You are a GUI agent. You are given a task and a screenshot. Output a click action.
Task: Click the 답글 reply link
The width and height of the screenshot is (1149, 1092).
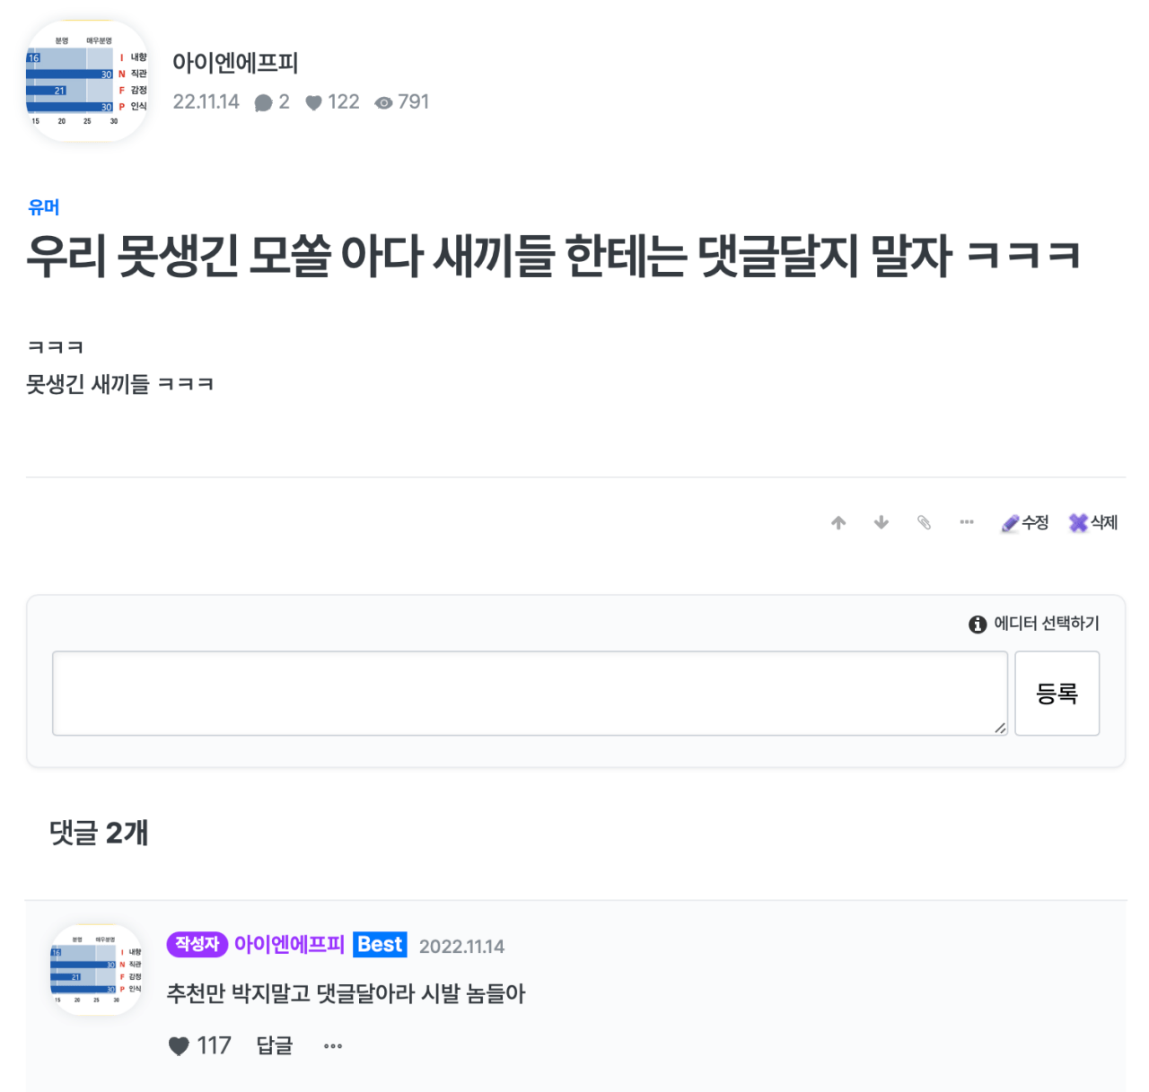pos(273,1045)
